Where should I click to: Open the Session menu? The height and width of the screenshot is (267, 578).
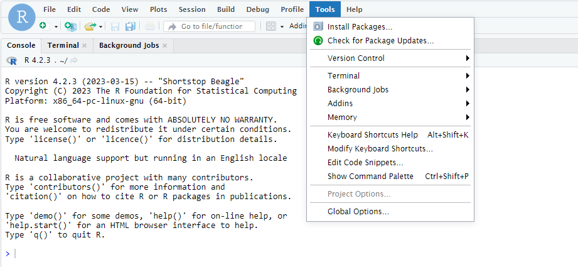191,9
